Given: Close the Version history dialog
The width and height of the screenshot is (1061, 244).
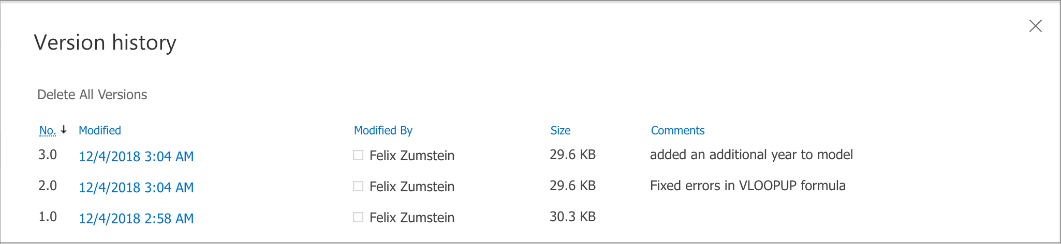Looking at the screenshot, I should [1035, 26].
